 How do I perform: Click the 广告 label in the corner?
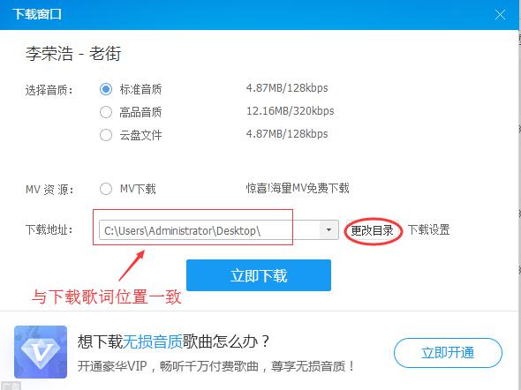[11, 386]
